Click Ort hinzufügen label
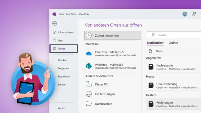The image size is (201, 113). coord(105,94)
